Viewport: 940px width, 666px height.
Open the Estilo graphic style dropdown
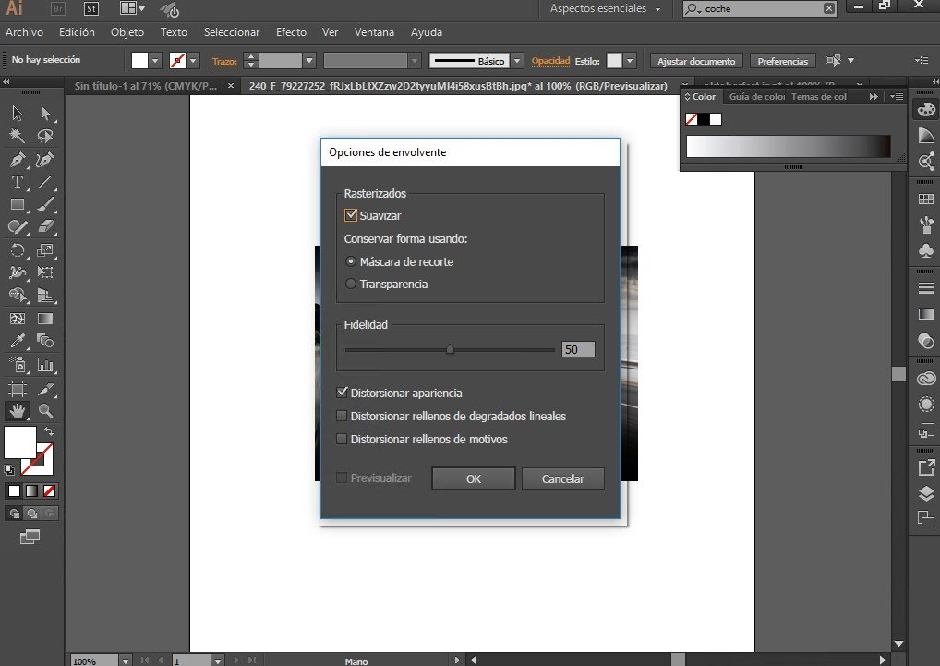click(630, 61)
